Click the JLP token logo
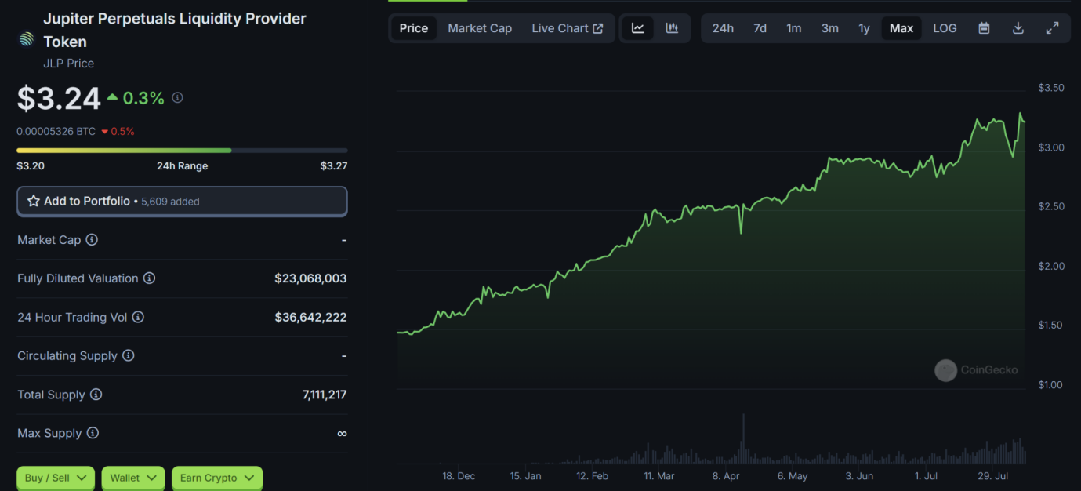Screen dimensions: 1081x491 point(27,39)
